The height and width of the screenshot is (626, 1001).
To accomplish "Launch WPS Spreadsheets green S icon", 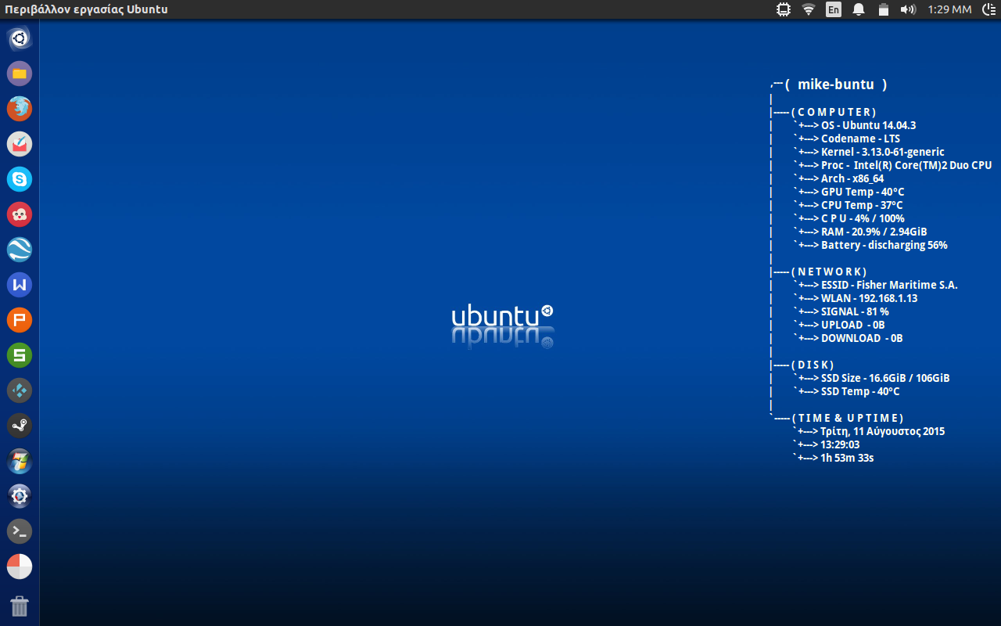I will click(20, 355).
